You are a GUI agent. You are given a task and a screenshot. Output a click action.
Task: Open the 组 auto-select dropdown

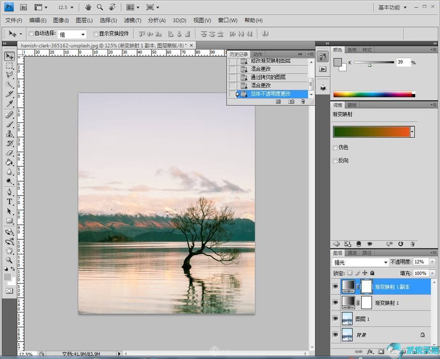(x=72, y=34)
